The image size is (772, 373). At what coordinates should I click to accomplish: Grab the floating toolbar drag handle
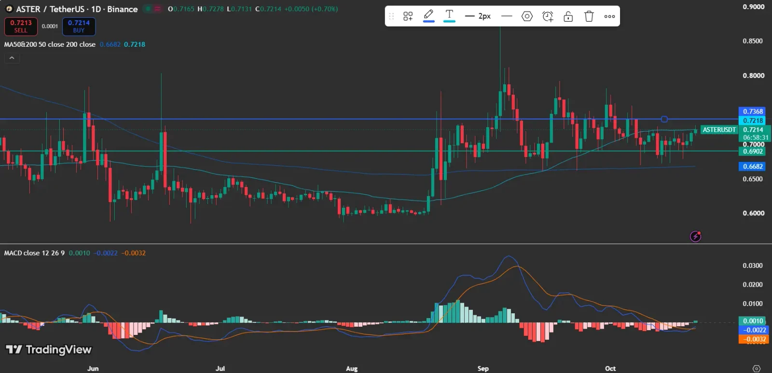click(x=391, y=16)
